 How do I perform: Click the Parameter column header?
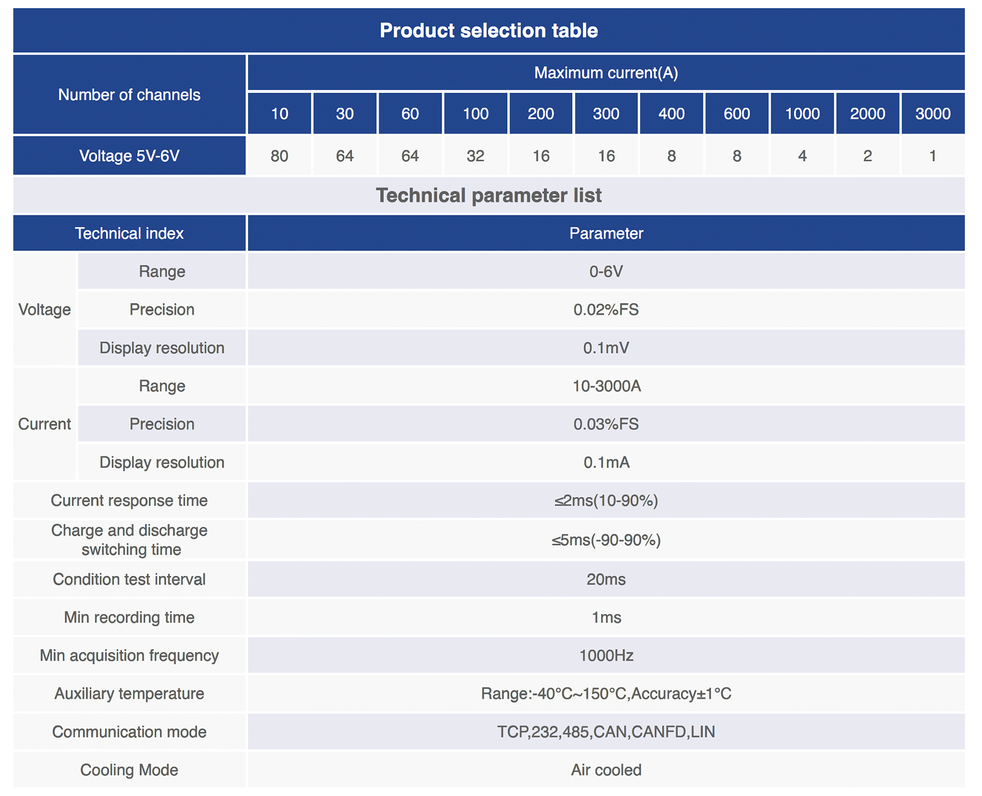606,233
